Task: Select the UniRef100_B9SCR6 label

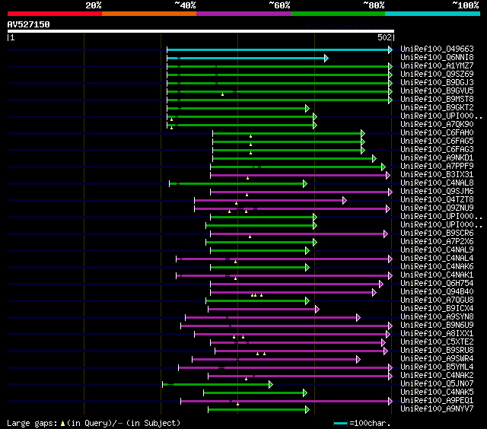Action: coord(437,234)
